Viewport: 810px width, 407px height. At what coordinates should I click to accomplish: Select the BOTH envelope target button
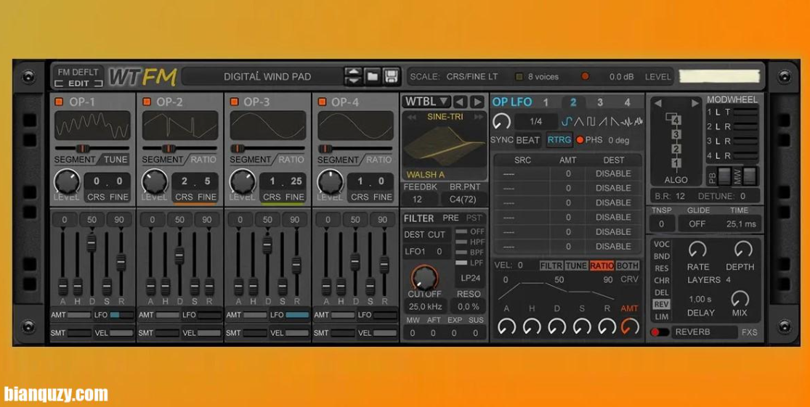pos(628,266)
